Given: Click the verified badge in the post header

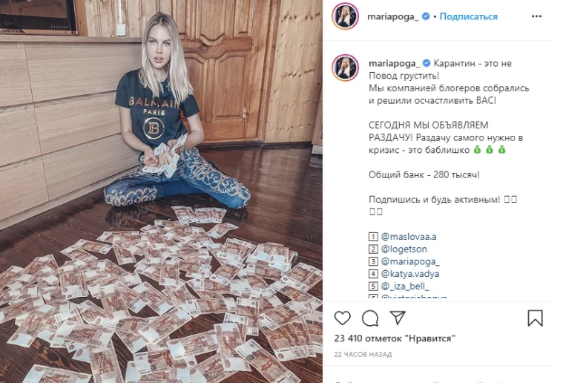Looking at the screenshot, I should pos(426,16).
